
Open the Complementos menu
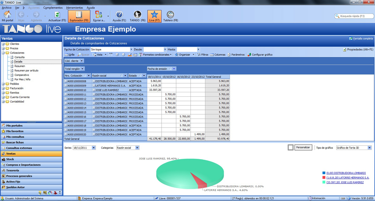pos(53,8)
